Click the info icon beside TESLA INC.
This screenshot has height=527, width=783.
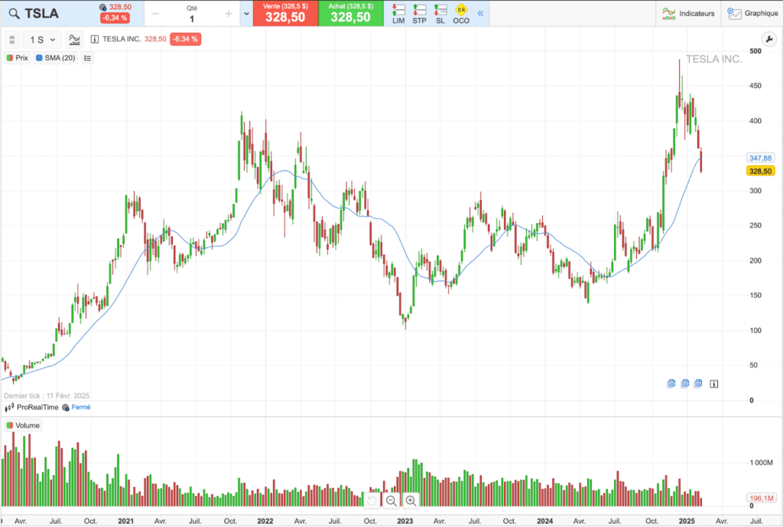pos(94,39)
